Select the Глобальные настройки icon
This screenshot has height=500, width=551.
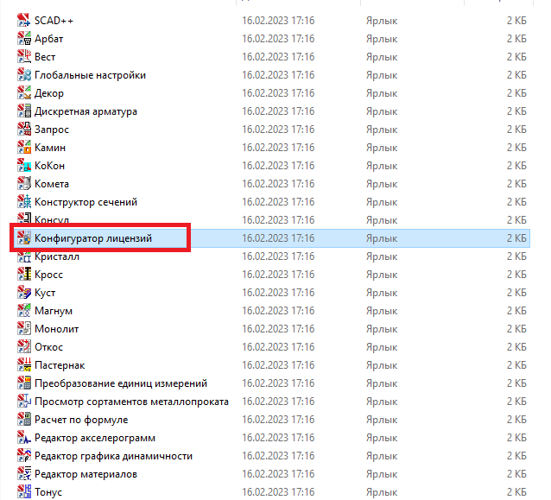pyautogui.click(x=24, y=75)
